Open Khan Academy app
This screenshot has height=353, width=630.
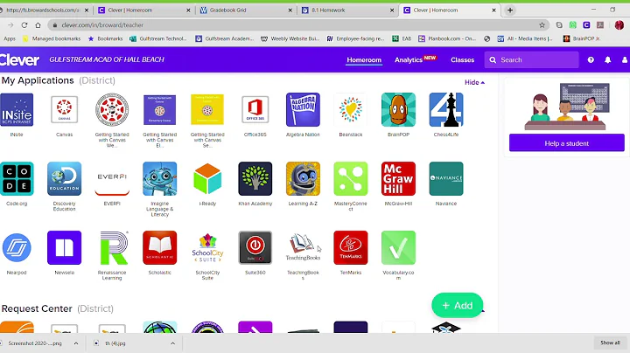tap(255, 178)
